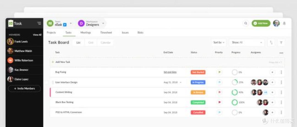Image resolution: width=297 pixels, height=127 pixels.
Task: Open notifications bell icon
Action: point(284,23)
